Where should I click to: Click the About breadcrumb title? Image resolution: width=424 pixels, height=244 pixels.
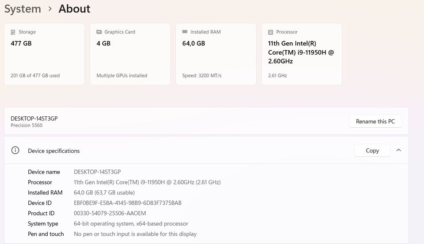pos(74,9)
